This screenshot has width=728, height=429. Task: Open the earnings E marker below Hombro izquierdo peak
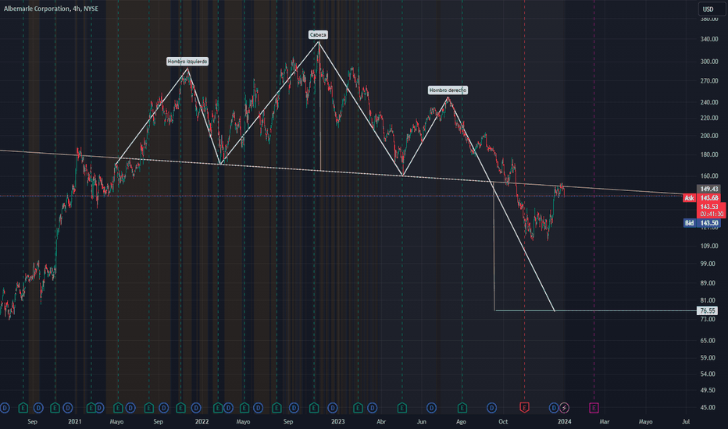(x=180, y=408)
